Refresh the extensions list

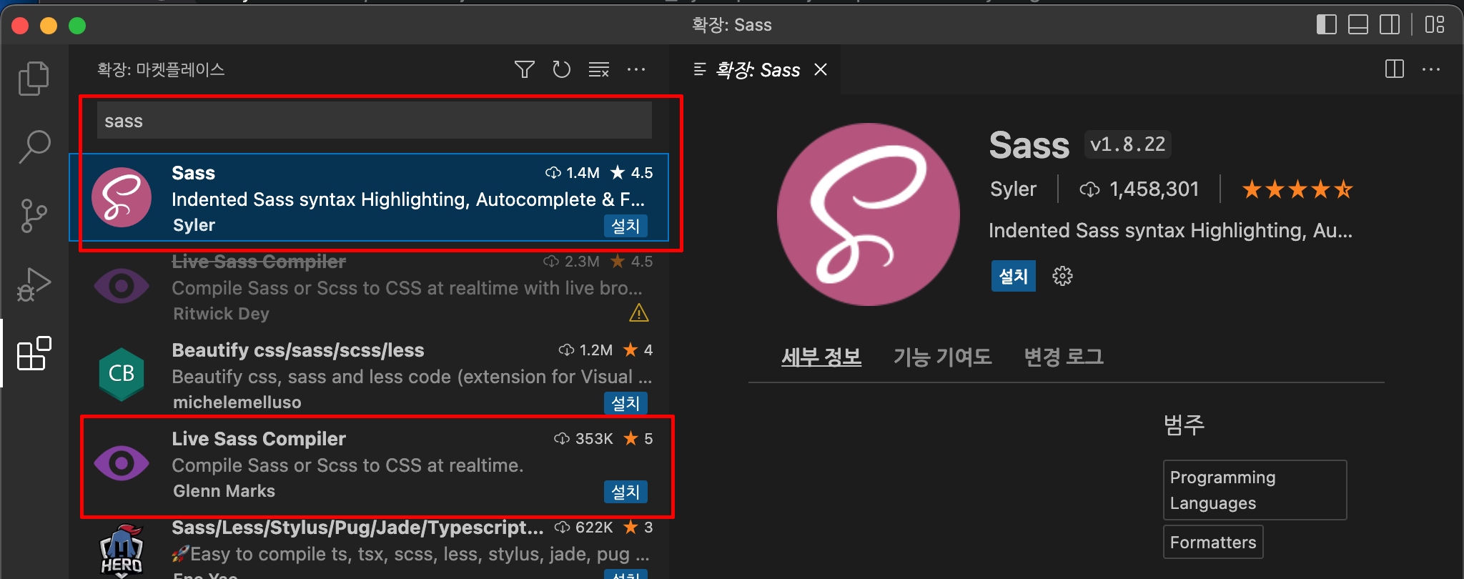coord(562,69)
